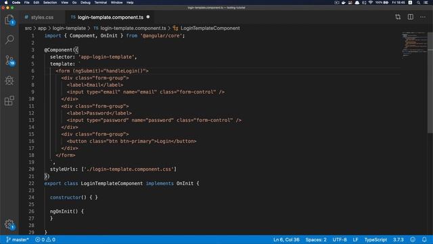The image size is (433, 244).
Task: Click the src breadcrumb segment
Action: point(28,28)
